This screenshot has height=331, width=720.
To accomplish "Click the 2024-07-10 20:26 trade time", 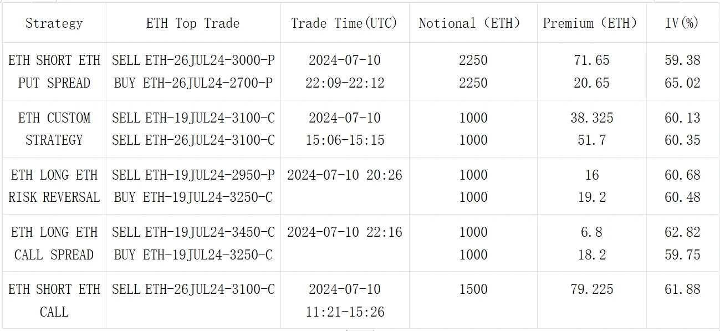I will coord(345,175).
